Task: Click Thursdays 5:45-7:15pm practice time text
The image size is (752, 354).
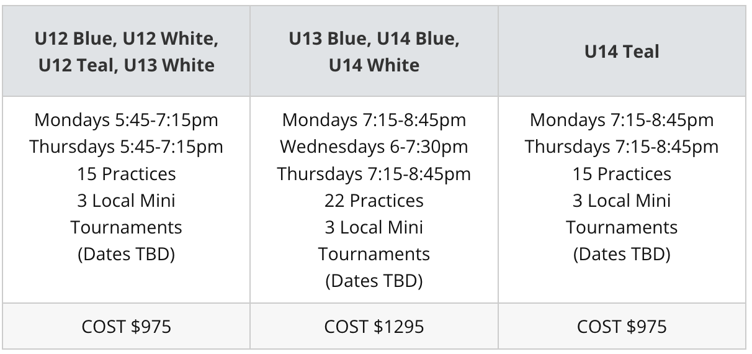Action: (x=127, y=147)
